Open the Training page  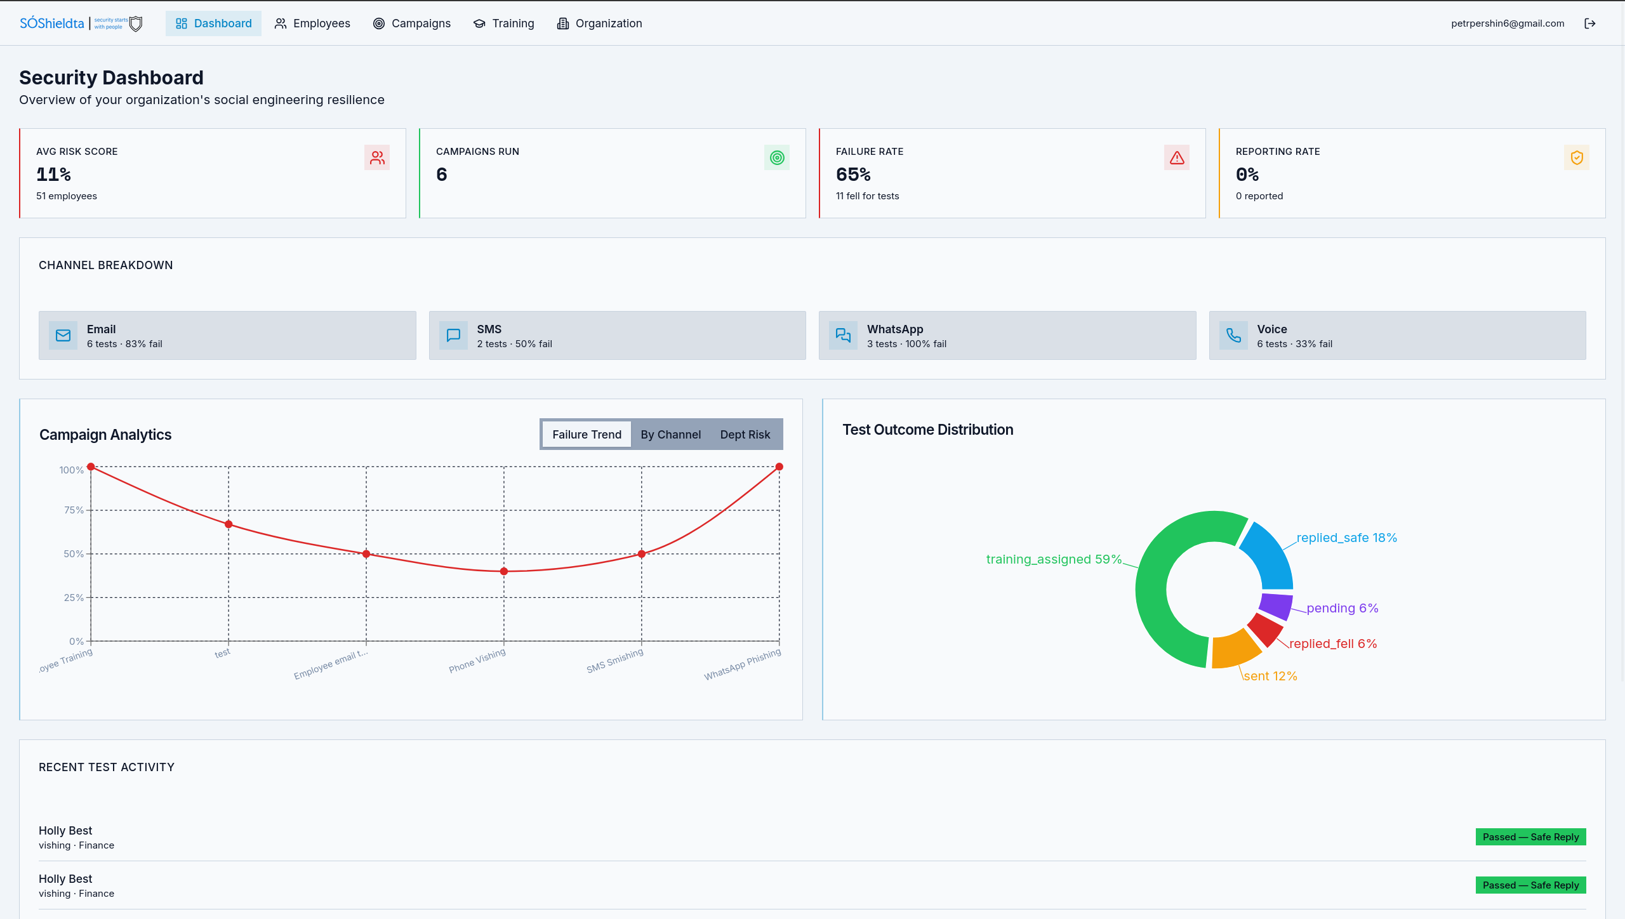click(504, 23)
